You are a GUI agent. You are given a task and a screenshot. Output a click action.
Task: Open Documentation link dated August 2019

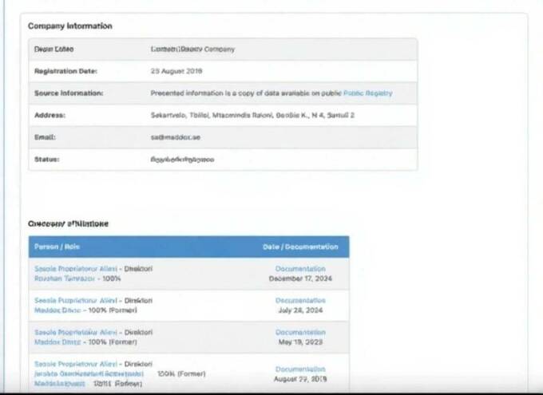pyautogui.click(x=300, y=369)
